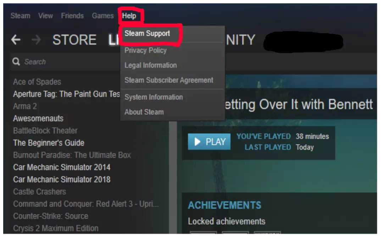Open the Steam menu in menu bar
The height and width of the screenshot is (236, 383).
click(x=20, y=16)
